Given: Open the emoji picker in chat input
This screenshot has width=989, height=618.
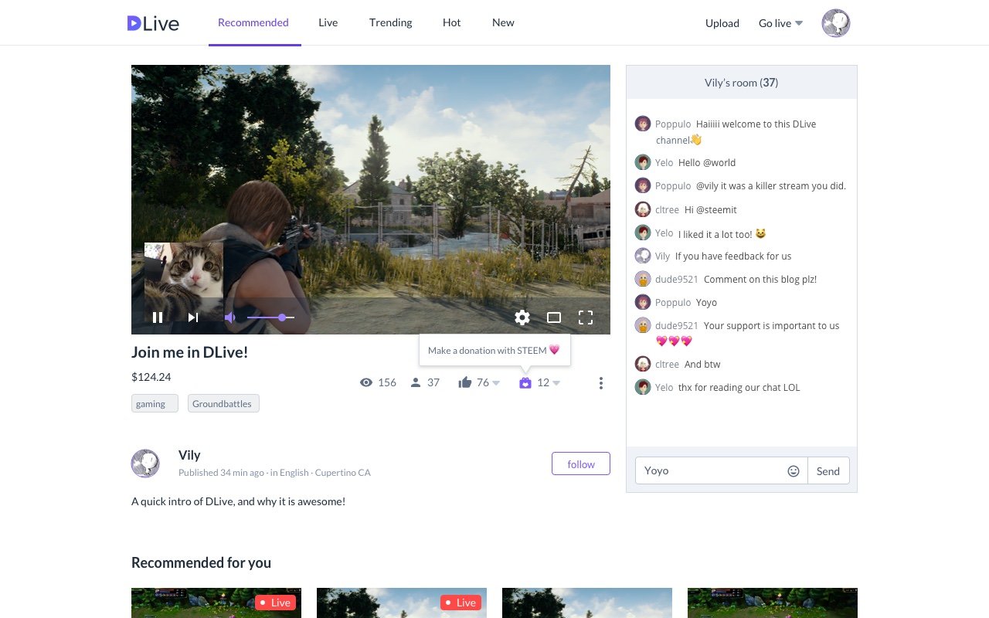Looking at the screenshot, I should pos(794,470).
